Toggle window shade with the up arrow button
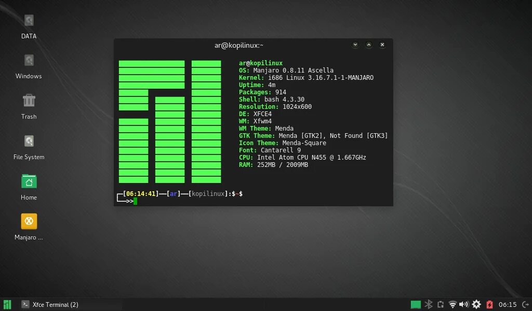 pos(369,45)
